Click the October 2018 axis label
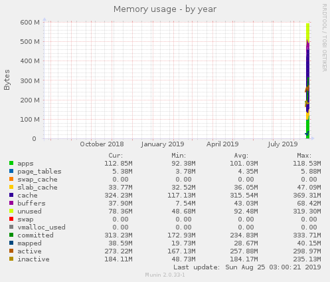 tap(102, 144)
